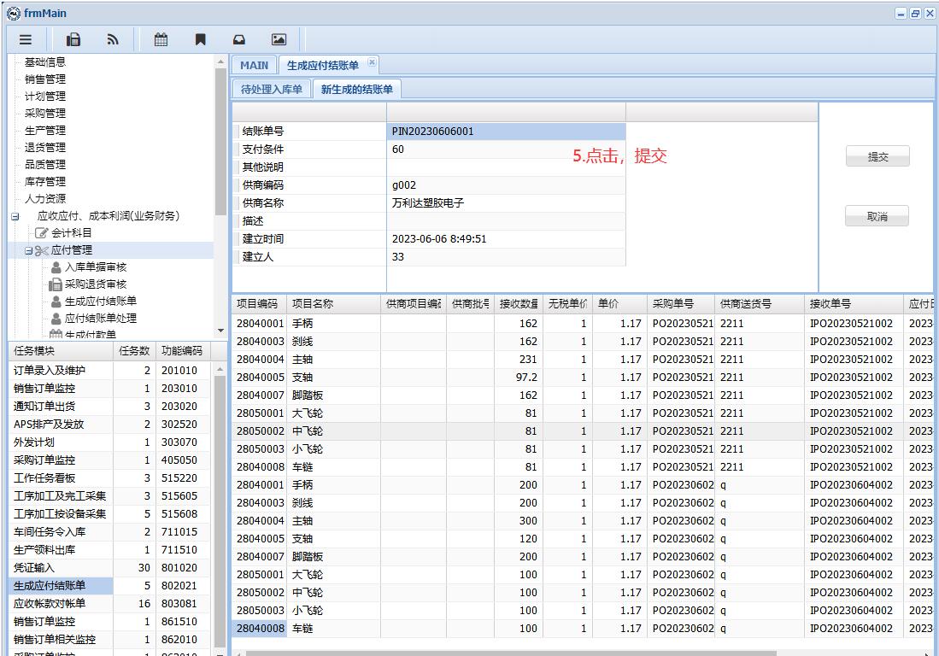Collapse the 应付管理 tree node

(x=28, y=251)
